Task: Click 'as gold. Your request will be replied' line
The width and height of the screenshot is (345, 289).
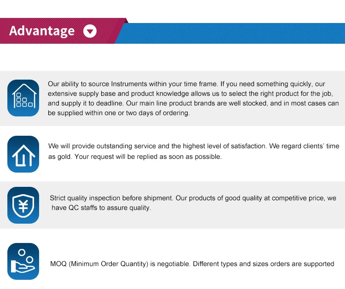Action: 135,157
